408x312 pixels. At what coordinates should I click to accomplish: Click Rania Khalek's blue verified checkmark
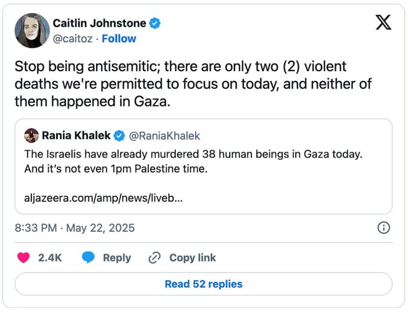pyautogui.click(x=120, y=136)
